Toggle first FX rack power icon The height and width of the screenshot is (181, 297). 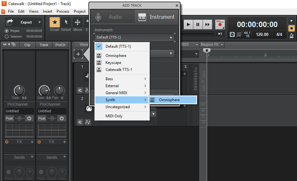click(x=7, y=142)
